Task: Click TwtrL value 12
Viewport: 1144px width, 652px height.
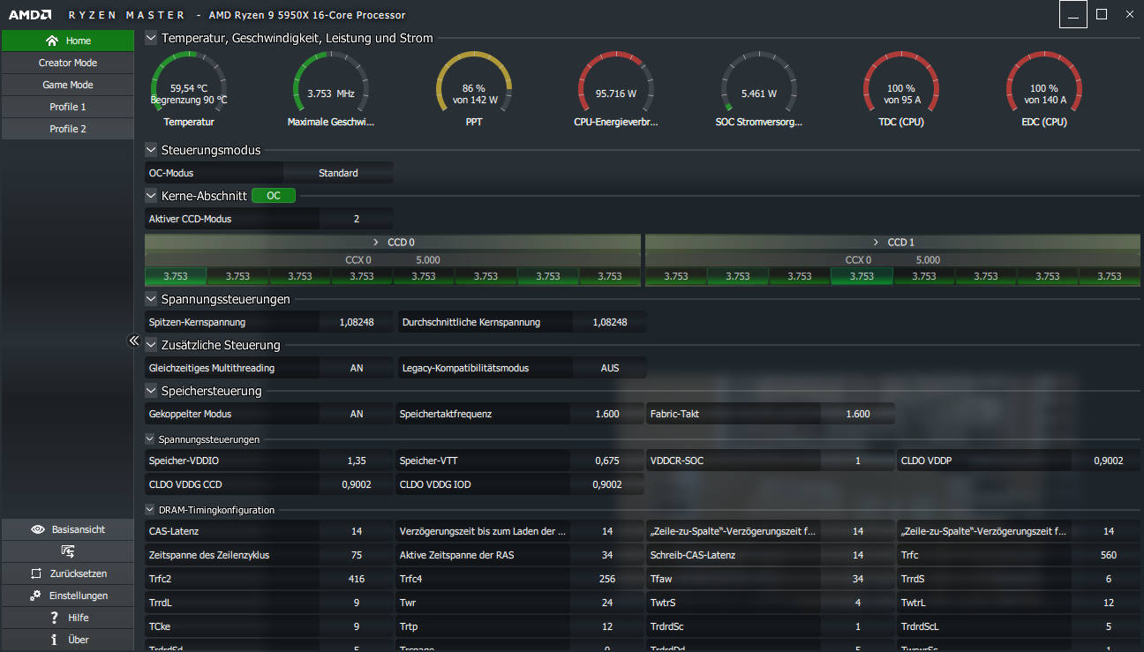Action: [x=1109, y=603]
